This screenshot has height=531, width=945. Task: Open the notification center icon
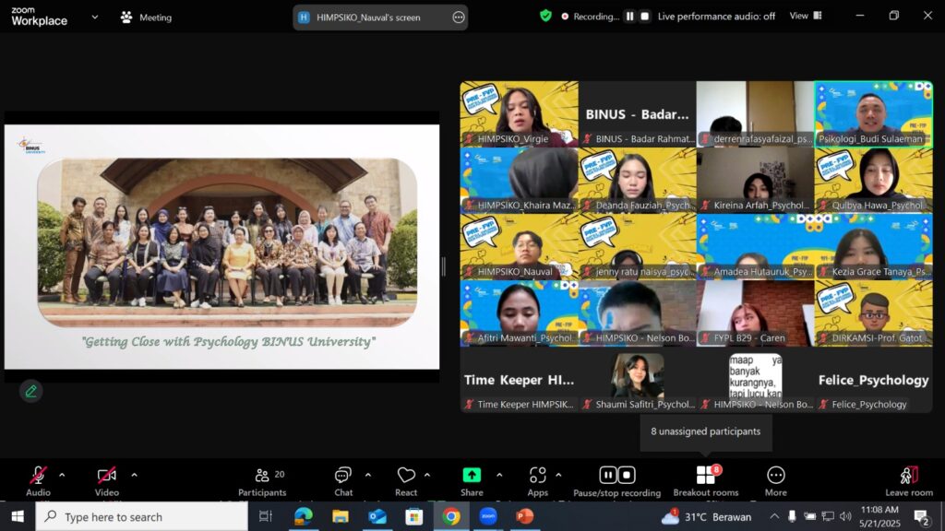coord(922,516)
